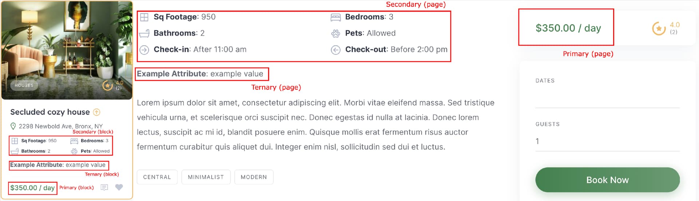Screen dimensions: 699x201
Task: Click the Sq Footage grid icon in page details
Action: (144, 17)
